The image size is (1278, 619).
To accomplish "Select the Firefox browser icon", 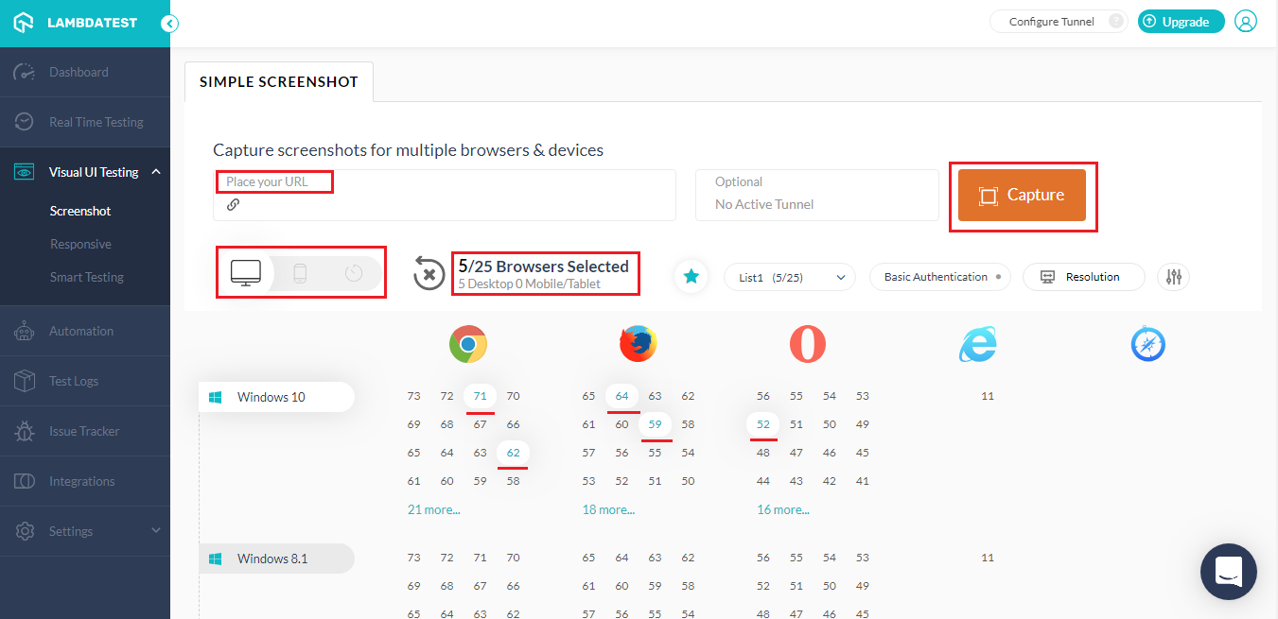I will [638, 344].
